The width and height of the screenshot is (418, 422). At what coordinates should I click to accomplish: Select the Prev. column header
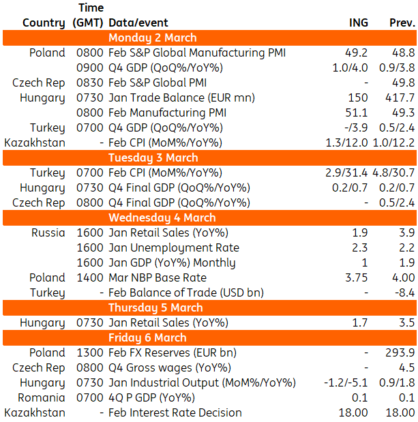pyautogui.click(x=402, y=22)
